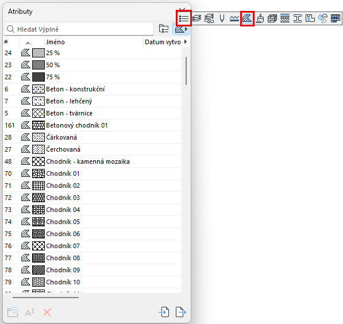Select the Building Materials brick icon

[272, 18]
